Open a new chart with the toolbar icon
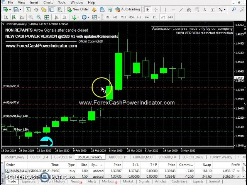The image size is (247, 185). [x=5, y=10]
